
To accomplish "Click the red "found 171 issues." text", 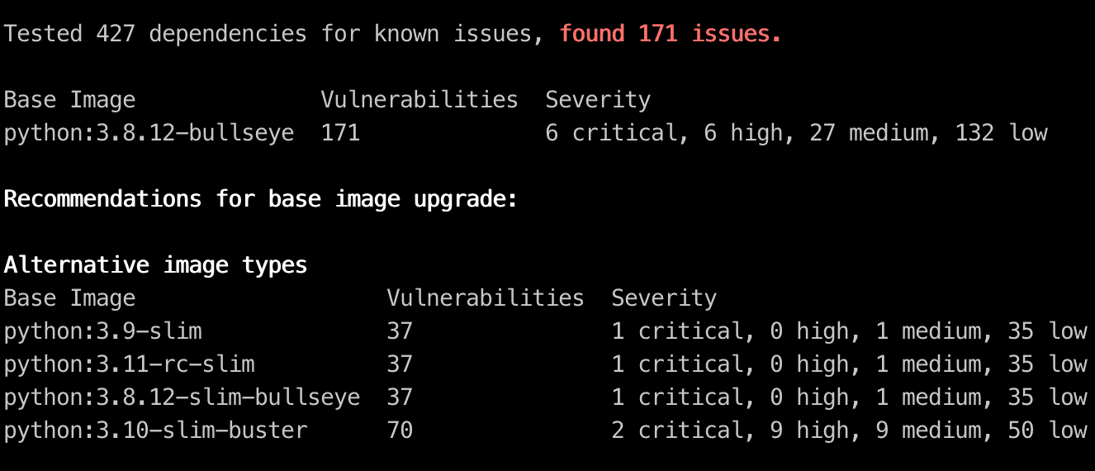I will tap(670, 34).
